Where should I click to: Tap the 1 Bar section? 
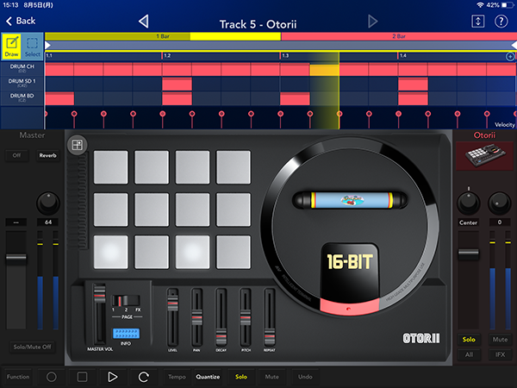click(163, 36)
